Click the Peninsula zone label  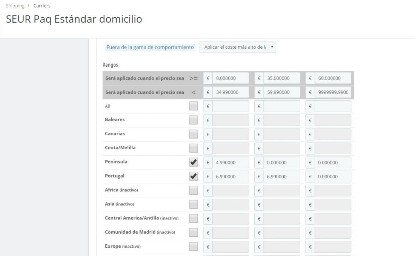[116, 162]
